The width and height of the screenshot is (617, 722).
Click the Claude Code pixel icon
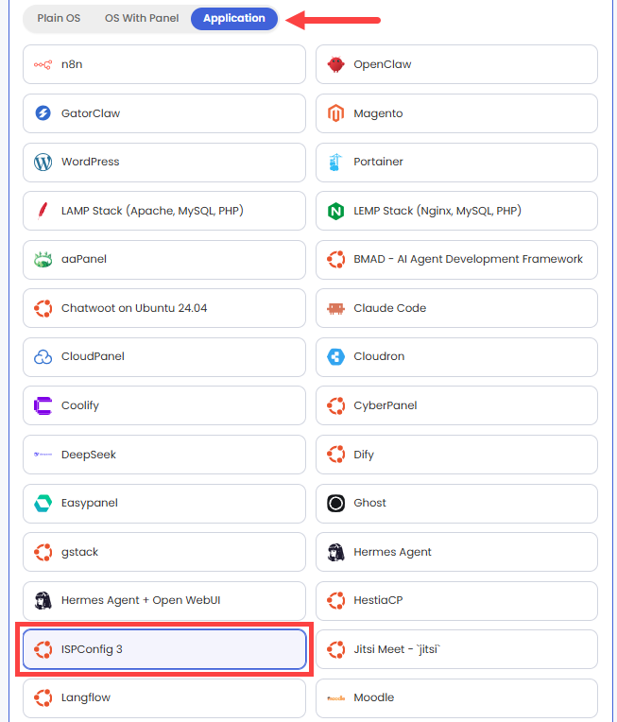point(335,308)
